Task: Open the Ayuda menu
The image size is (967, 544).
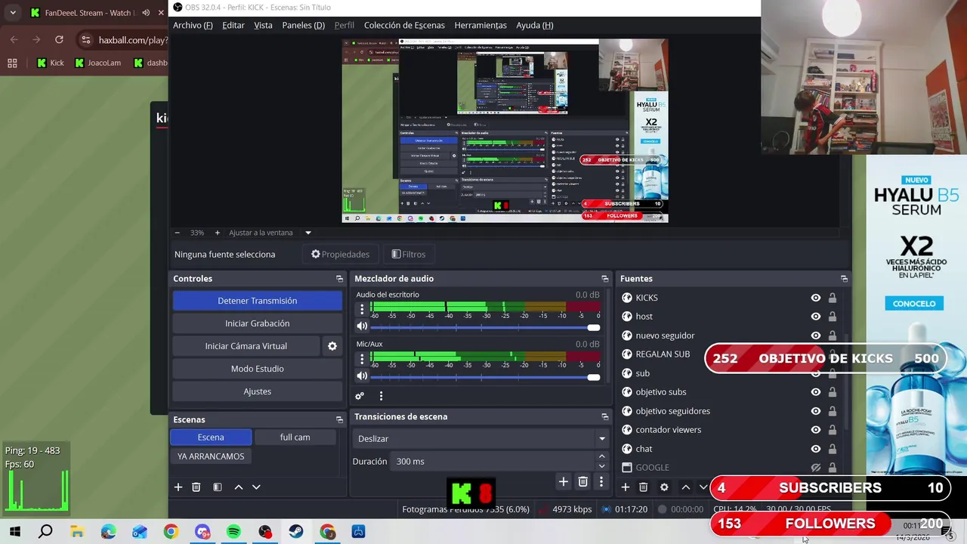Action: click(x=535, y=25)
